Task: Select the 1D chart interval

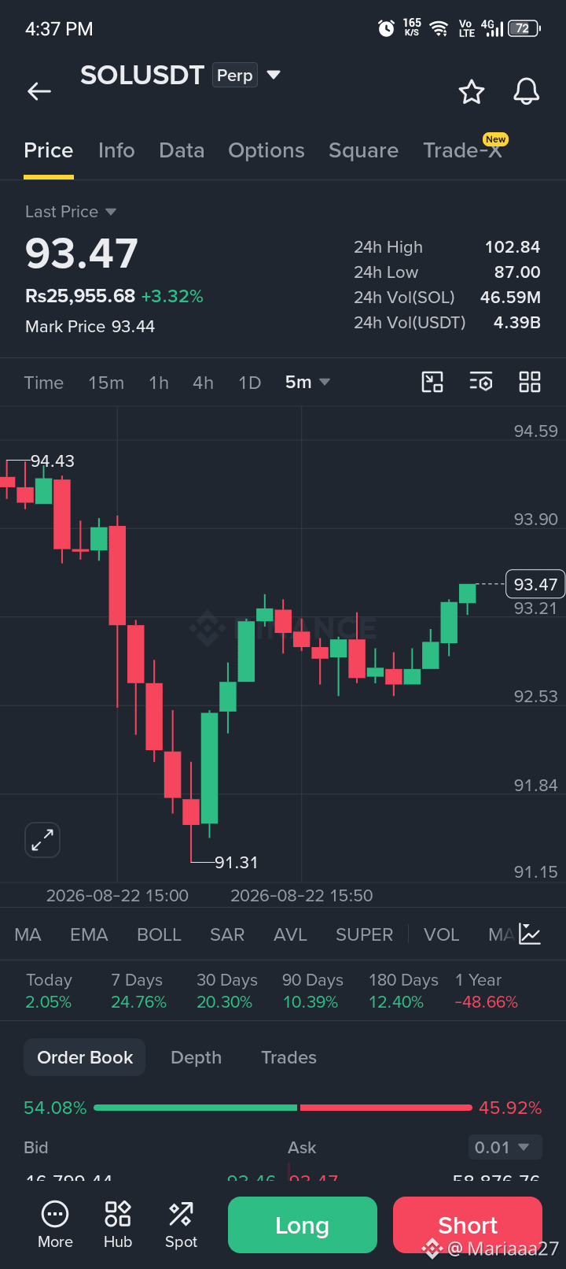Action: tap(249, 383)
